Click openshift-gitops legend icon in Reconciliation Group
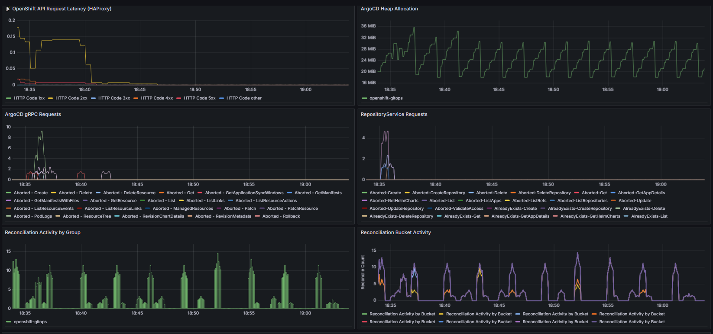 pos(9,322)
